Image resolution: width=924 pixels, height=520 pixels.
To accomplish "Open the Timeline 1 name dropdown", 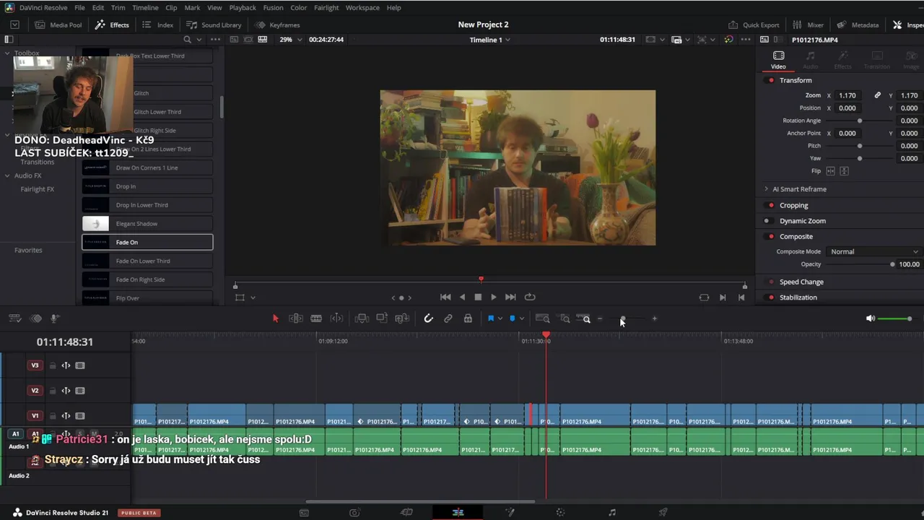I will pos(490,40).
